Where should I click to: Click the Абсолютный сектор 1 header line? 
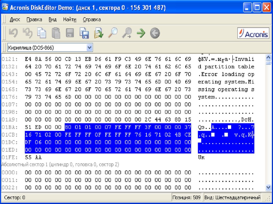(x=60, y=164)
